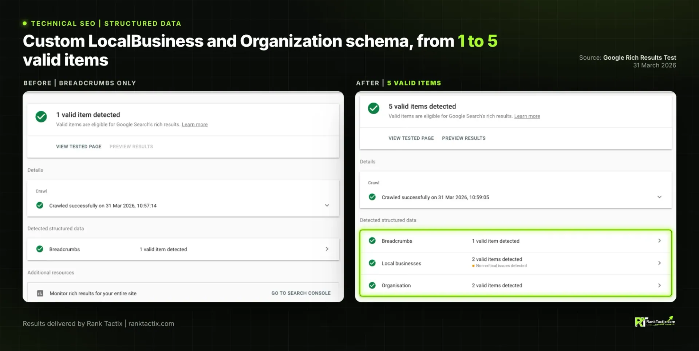Viewport: 699px width, 351px height.
Task: Click View Tested Page in After panel
Action: [411, 138]
